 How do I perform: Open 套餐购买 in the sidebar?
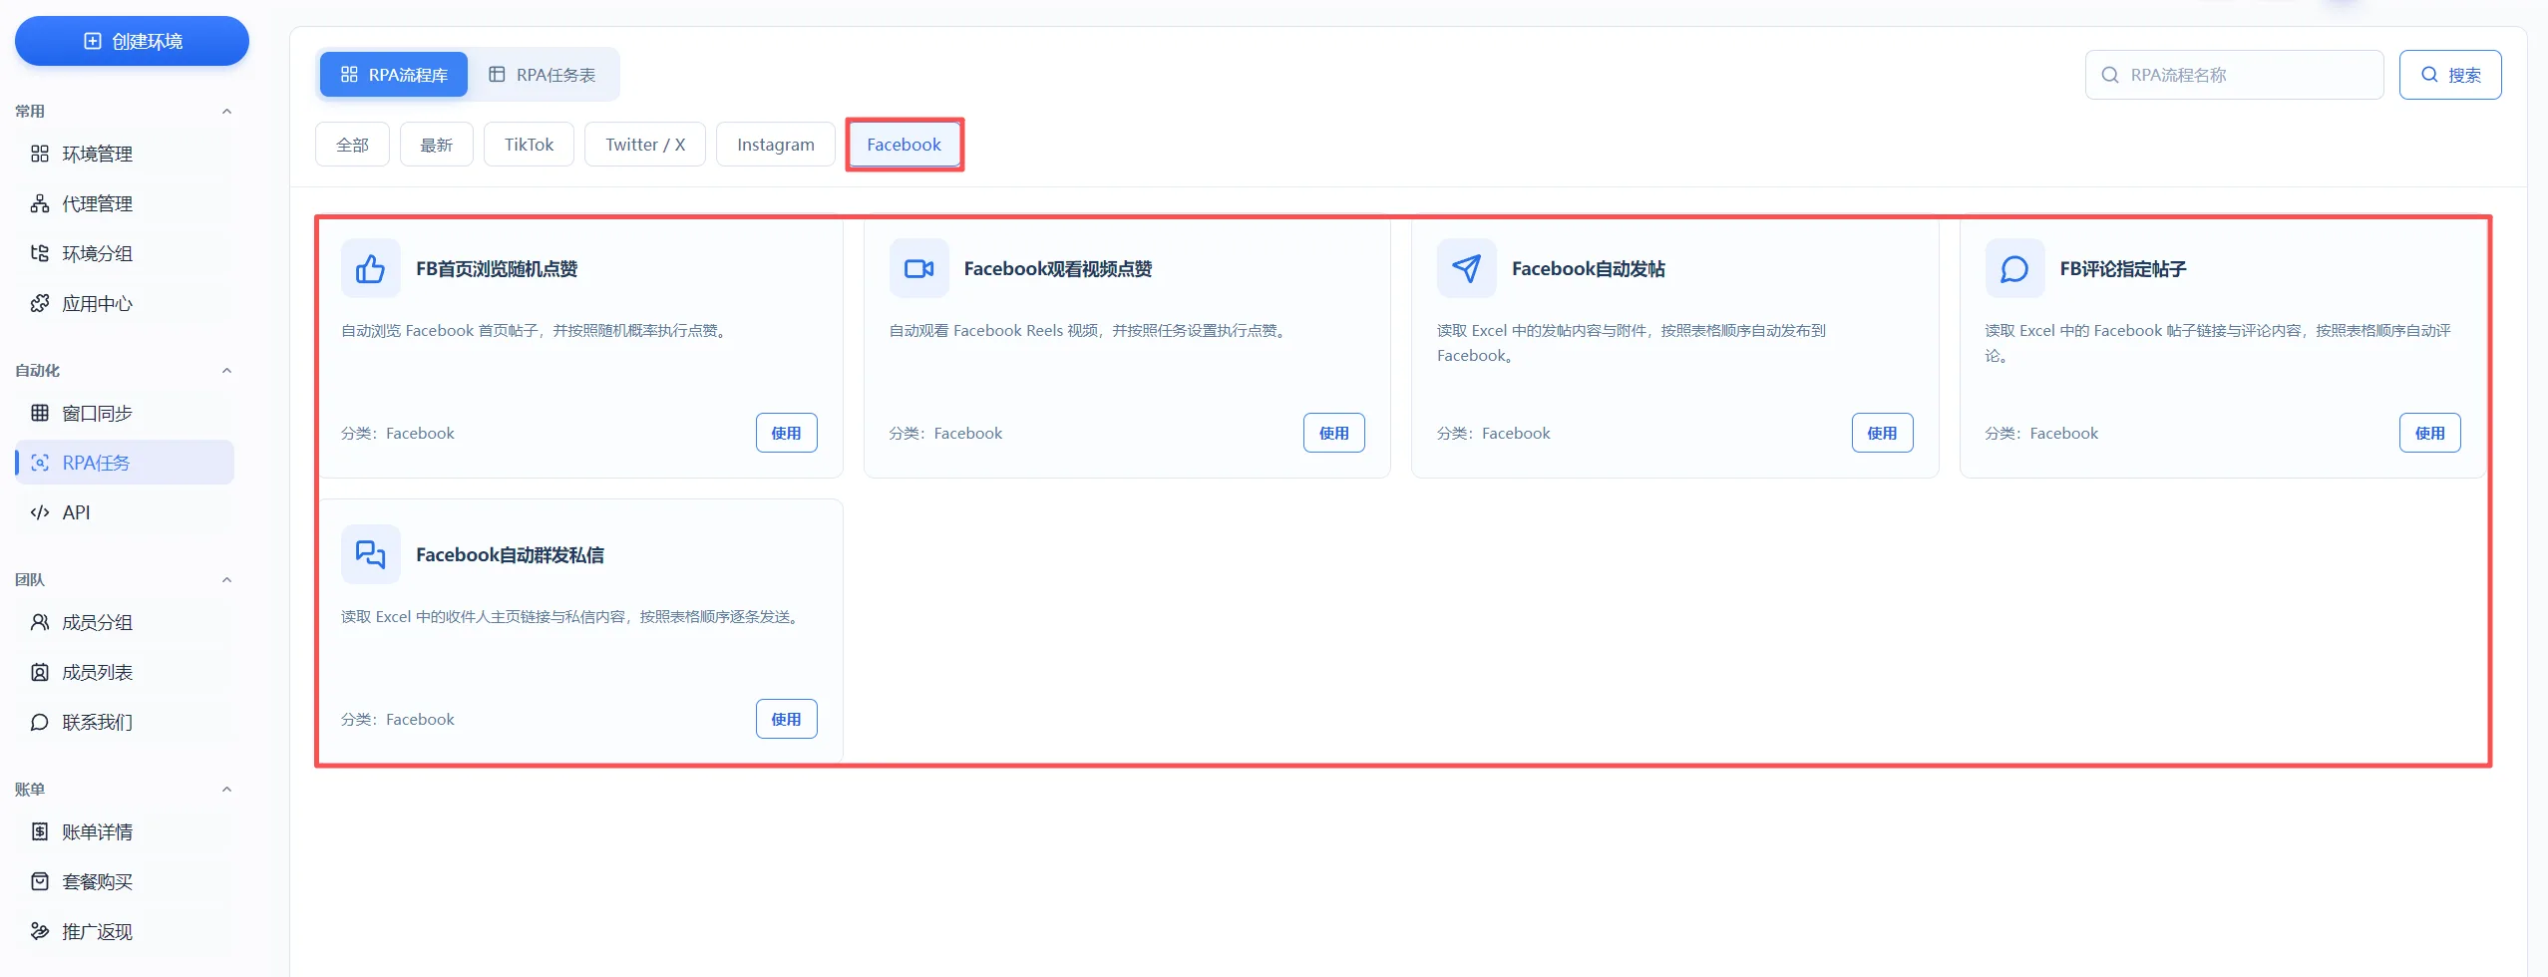(125, 881)
